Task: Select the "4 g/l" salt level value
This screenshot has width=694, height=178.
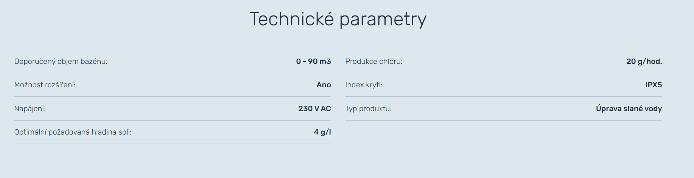Action: click(322, 132)
